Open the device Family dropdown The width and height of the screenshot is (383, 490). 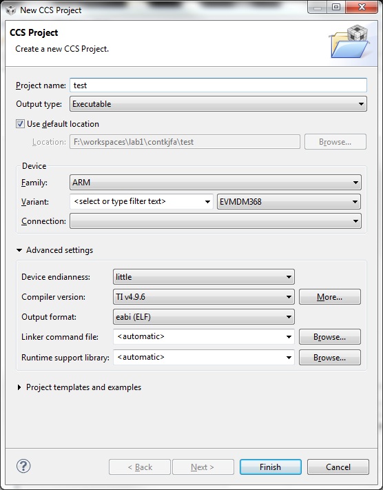click(x=215, y=182)
